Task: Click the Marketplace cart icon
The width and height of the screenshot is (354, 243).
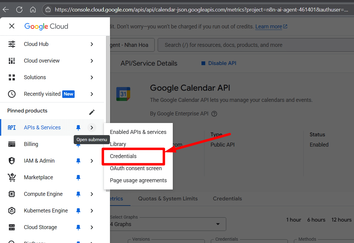Action: pos(12,177)
